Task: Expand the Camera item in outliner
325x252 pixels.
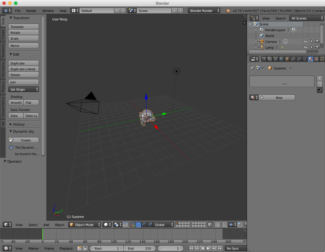Action: (x=256, y=42)
